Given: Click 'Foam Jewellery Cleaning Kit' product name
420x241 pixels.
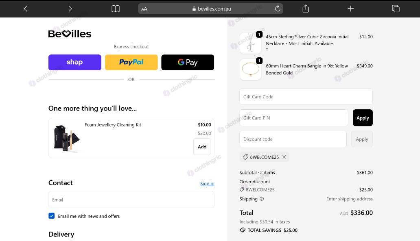Looking at the screenshot, I should click(x=113, y=125).
